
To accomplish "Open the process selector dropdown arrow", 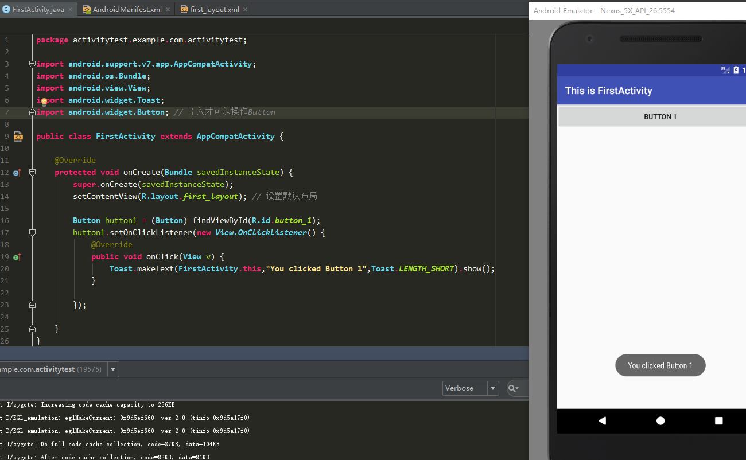I will (x=112, y=369).
